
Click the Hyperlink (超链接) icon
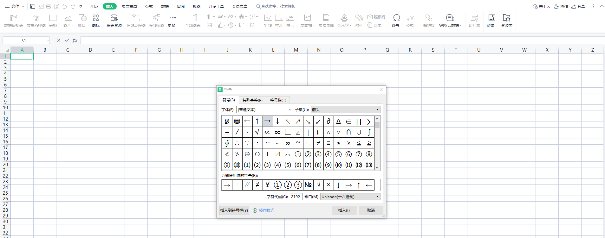click(x=429, y=21)
